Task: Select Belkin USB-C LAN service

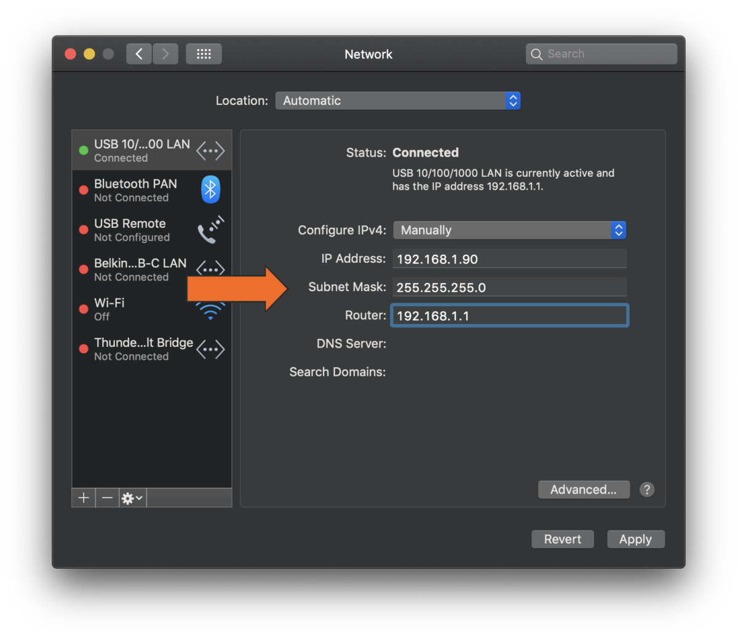Action: (140, 270)
